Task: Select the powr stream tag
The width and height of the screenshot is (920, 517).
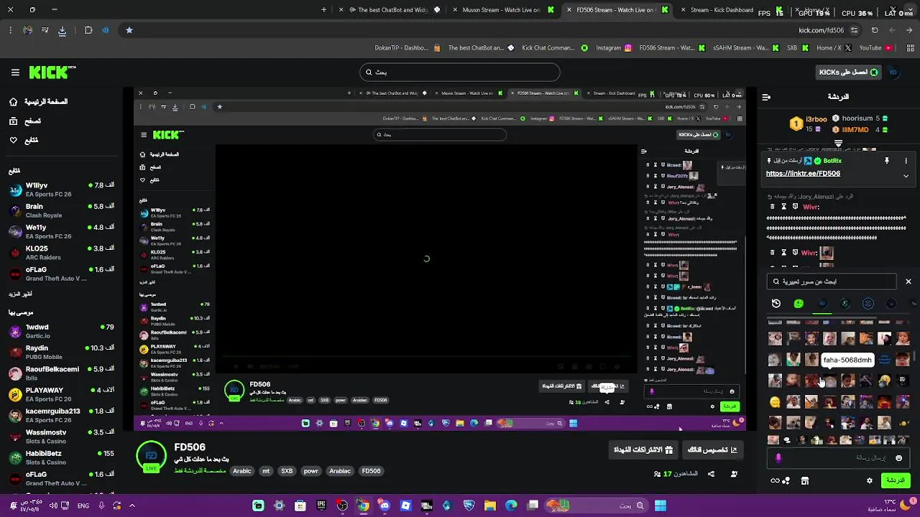Action: coord(310,471)
